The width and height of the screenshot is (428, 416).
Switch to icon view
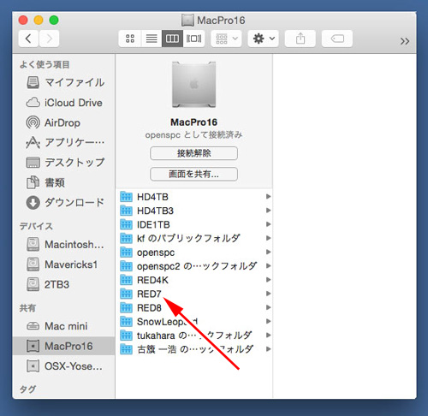pyautogui.click(x=130, y=39)
